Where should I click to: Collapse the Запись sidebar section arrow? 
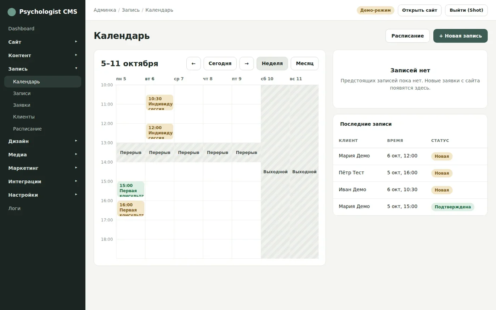coord(76,68)
